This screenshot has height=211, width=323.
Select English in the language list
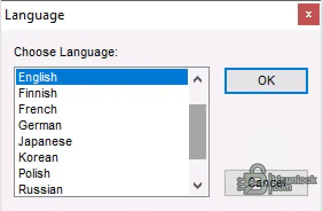click(102, 77)
